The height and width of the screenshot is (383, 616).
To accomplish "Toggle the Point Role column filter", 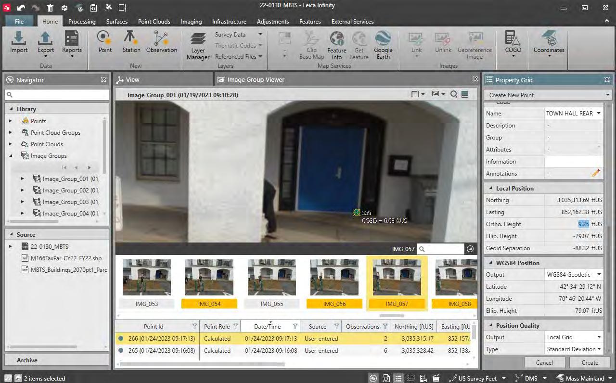I will 235,327.
